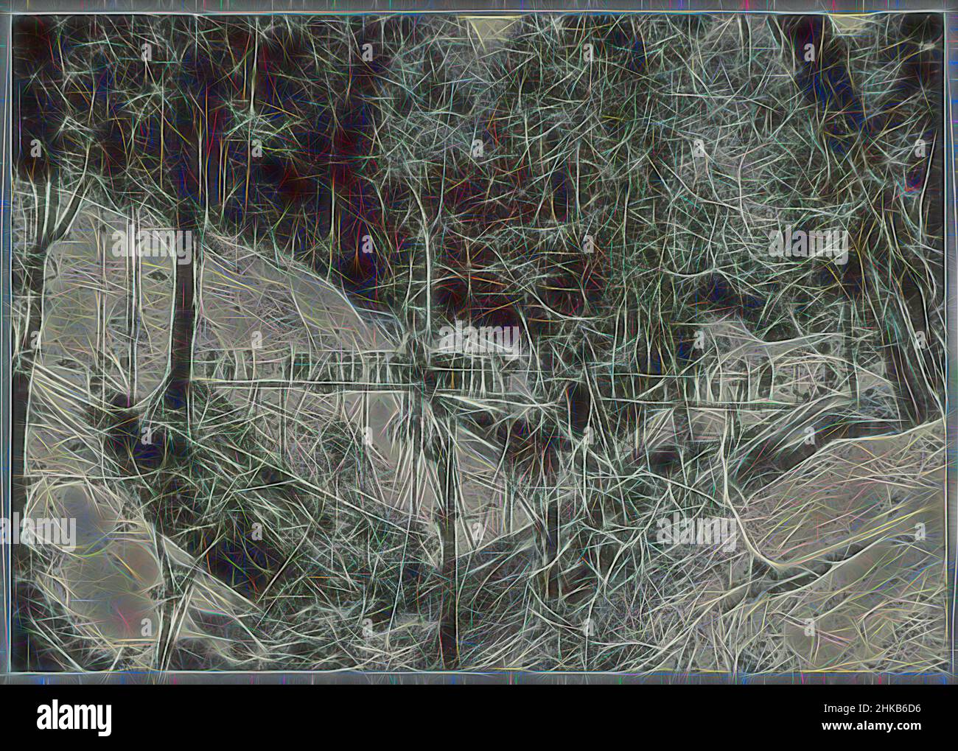Click the small 'a' watermark above the central watermark
Screen dimensions: 958x751
coord(478,148)
